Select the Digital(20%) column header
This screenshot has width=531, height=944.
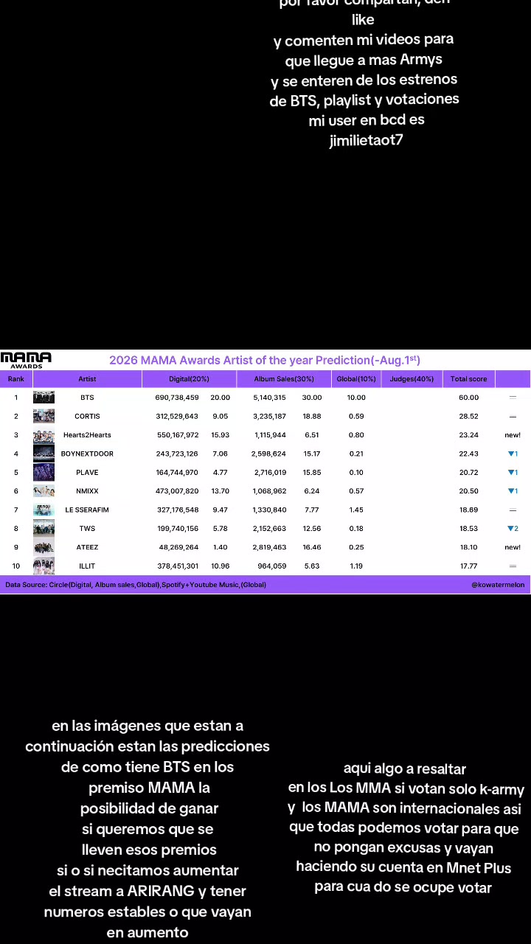click(x=189, y=379)
